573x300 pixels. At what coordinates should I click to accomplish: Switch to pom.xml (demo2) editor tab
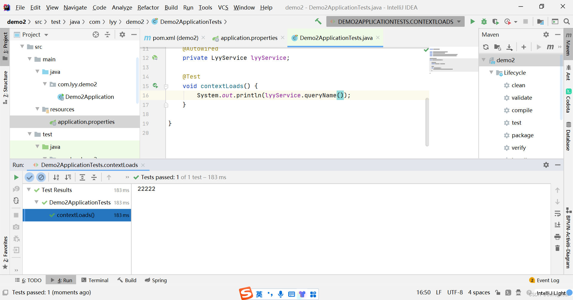pyautogui.click(x=175, y=38)
